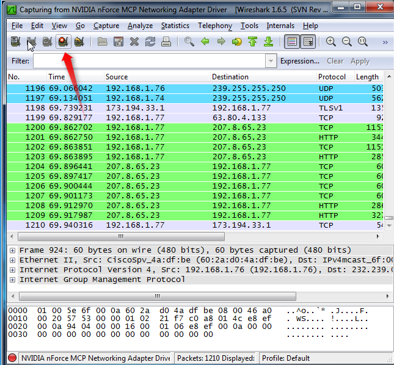The image size is (394, 365).
Task: Expand the Frame 924 tree node
Action: tap(12, 250)
